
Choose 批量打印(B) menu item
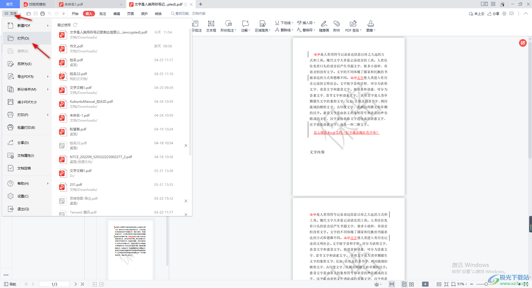tap(27, 127)
